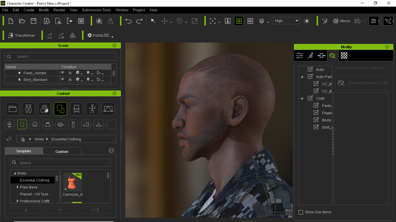The image size is (396, 222).
Task: Click the smiley face expression icon
Action: tap(262, 21)
